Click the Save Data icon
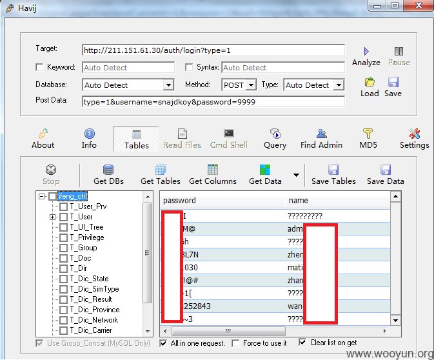Screen dimensions: 434x360 (x=386, y=170)
